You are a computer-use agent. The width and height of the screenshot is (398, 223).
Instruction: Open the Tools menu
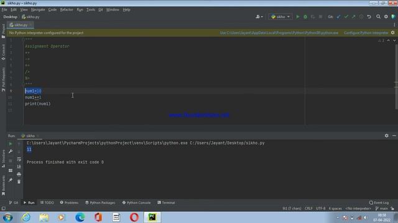click(91, 10)
